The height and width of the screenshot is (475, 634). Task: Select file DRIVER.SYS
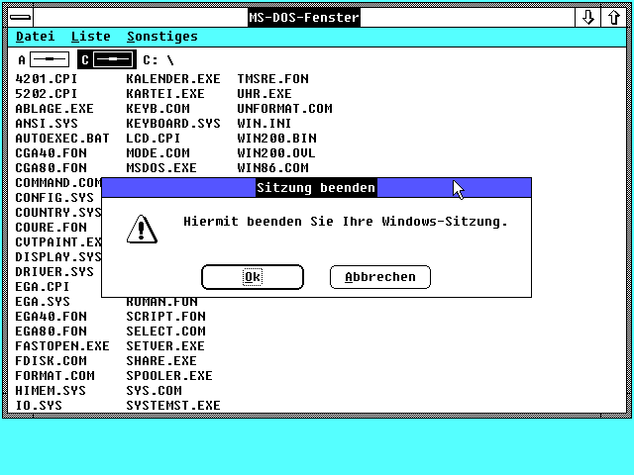pos(54,272)
